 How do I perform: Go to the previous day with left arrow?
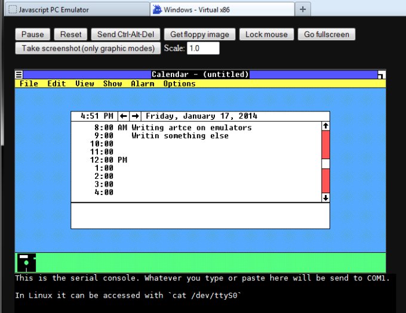point(124,116)
